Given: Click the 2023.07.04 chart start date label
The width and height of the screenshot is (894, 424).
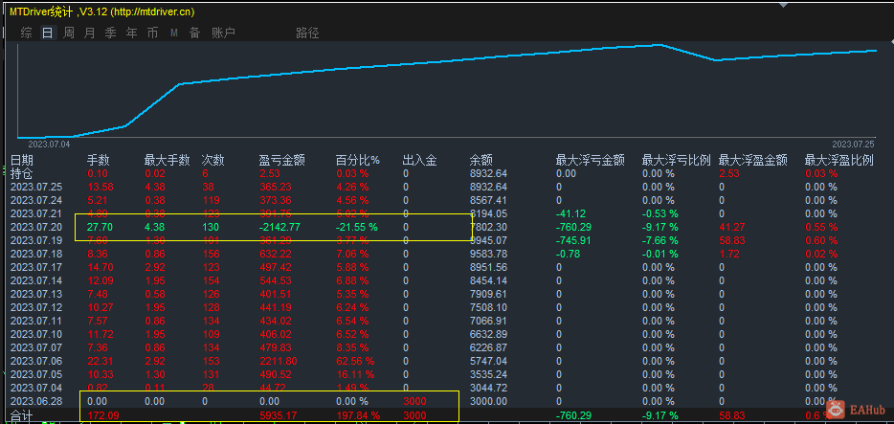Looking at the screenshot, I should [49, 145].
